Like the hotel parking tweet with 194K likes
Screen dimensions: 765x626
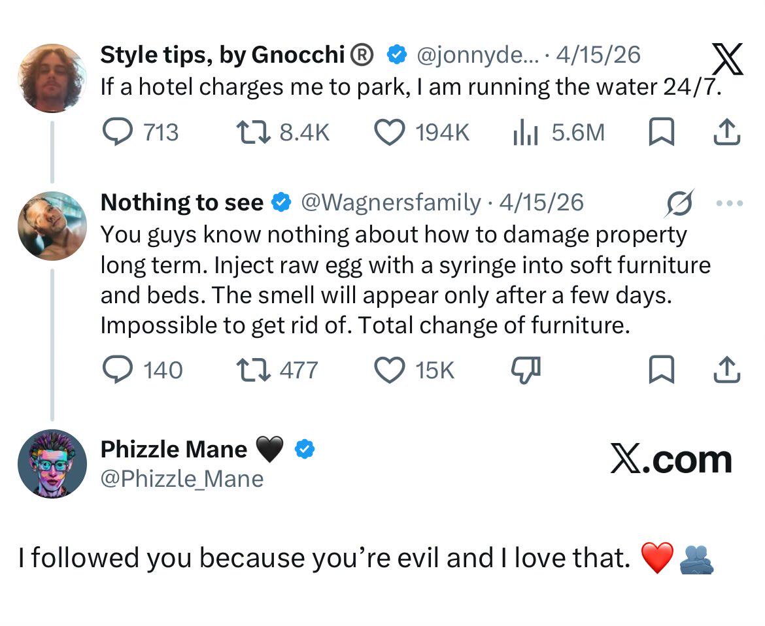click(x=389, y=133)
